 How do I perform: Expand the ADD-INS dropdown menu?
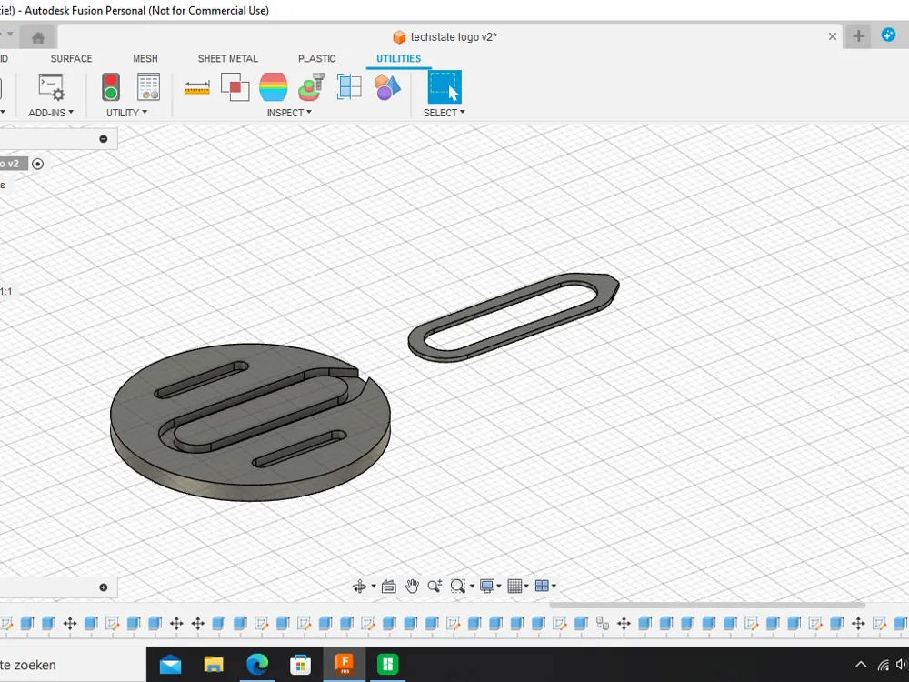point(51,113)
